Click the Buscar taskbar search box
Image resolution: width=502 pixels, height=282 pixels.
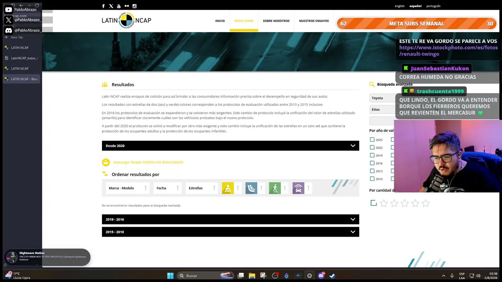coord(206,276)
